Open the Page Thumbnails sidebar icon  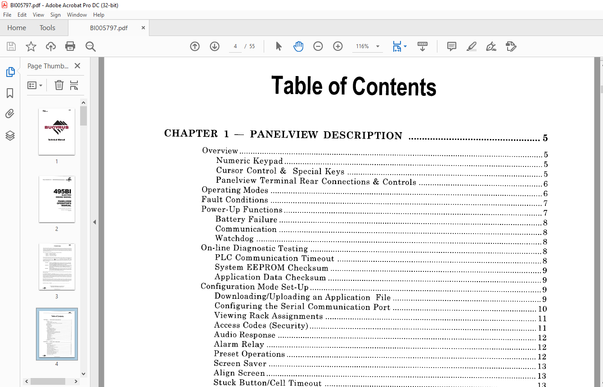(x=10, y=72)
